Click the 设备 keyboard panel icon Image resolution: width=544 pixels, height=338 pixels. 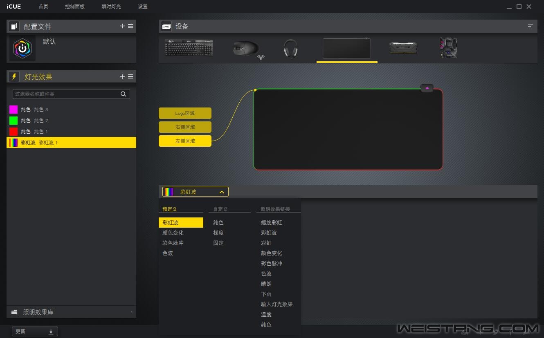coord(166,26)
